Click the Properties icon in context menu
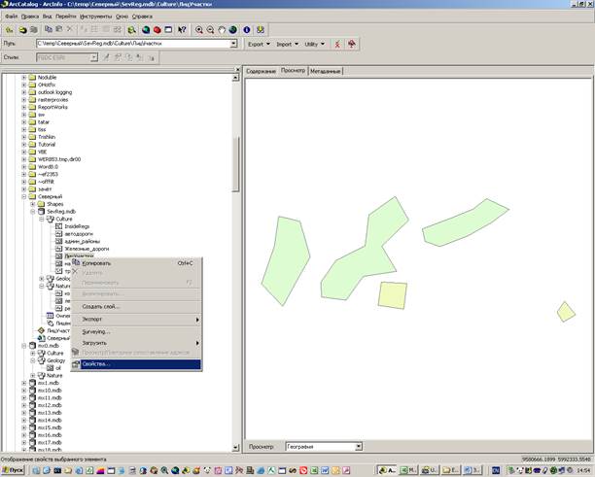 [76, 364]
